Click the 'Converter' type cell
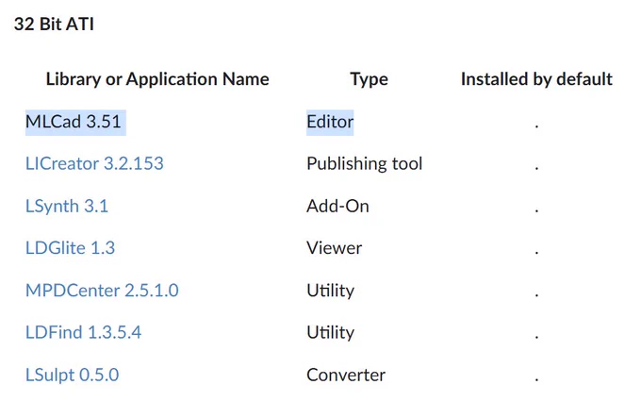Image resolution: width=641 pixels, height=418 pixels. point(346,375)
